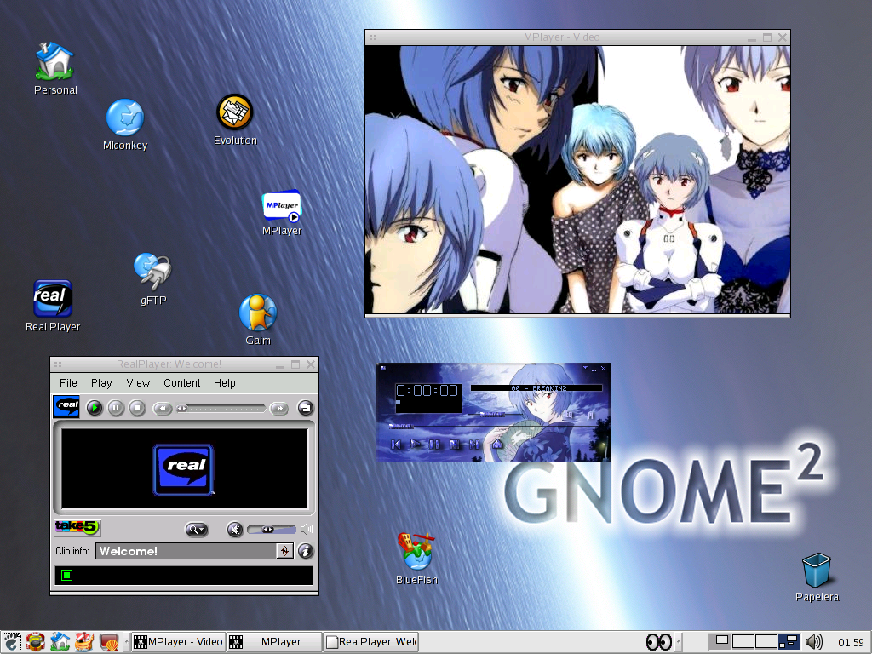Switch to RealPlayer: Welcome taskbar button
The image size is (872, 654).
(x=371, y=642)
